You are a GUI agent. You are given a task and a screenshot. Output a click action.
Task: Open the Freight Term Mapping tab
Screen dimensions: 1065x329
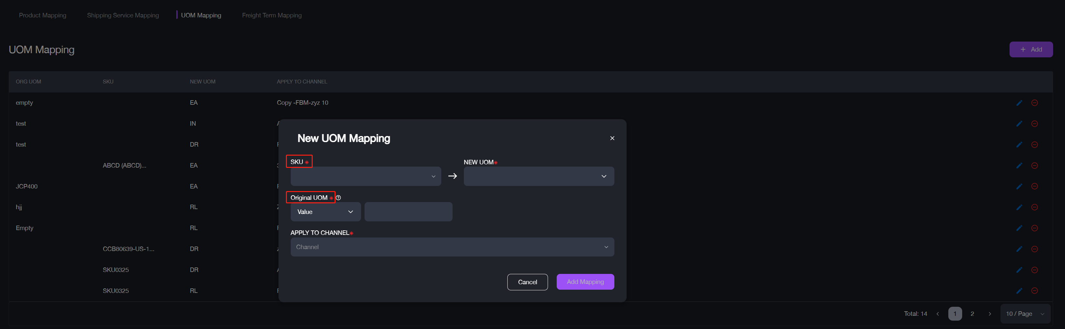272,15
